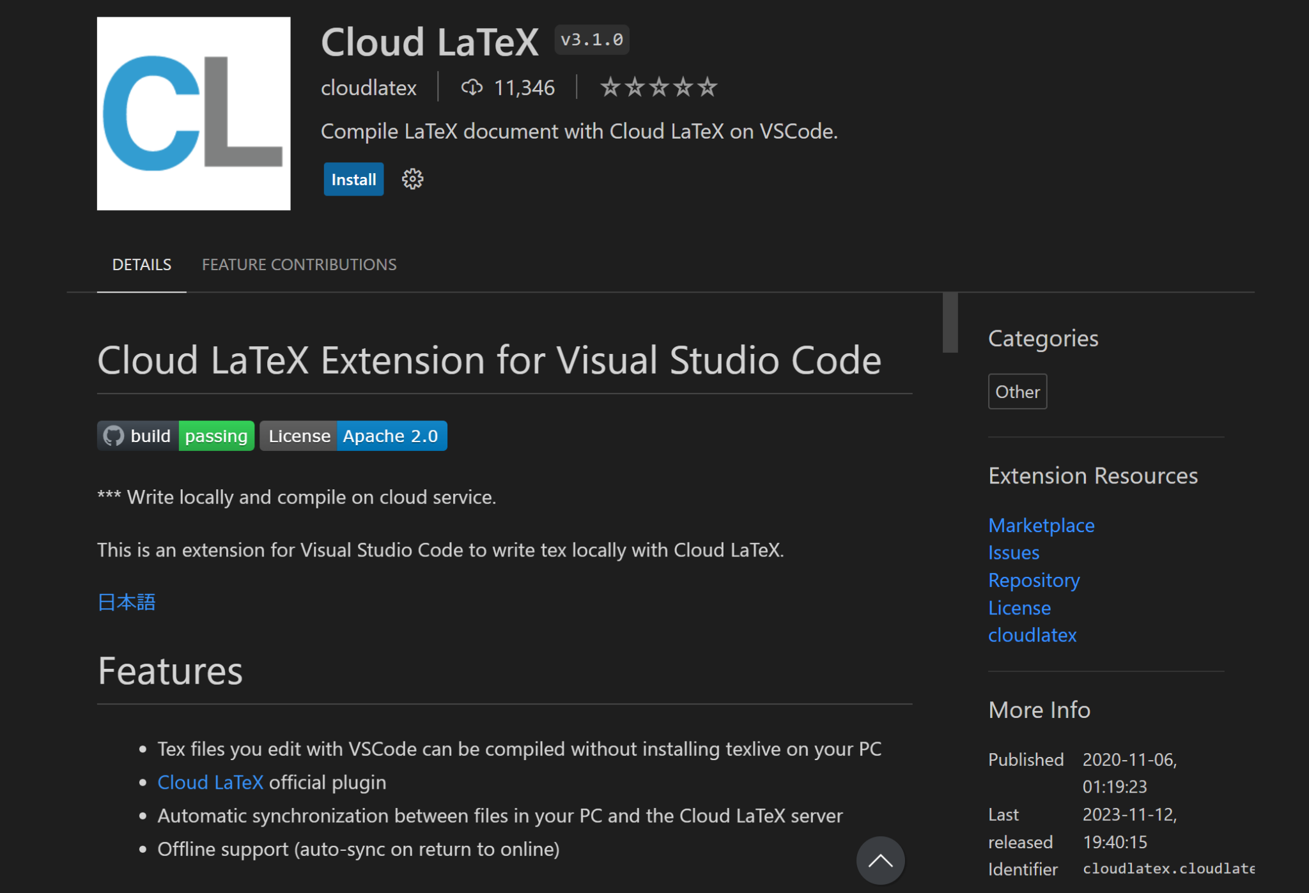
Task: Select the Other category tag
Action: (1017, 391)
